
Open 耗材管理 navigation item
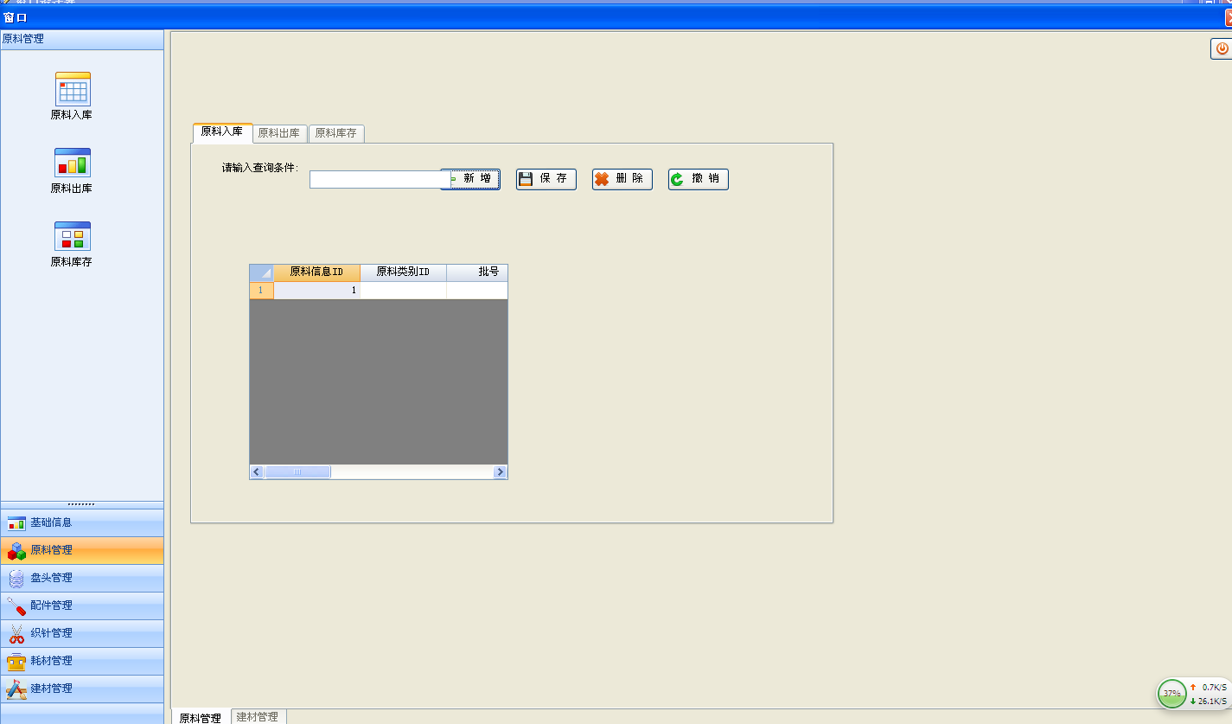point(82,661)
